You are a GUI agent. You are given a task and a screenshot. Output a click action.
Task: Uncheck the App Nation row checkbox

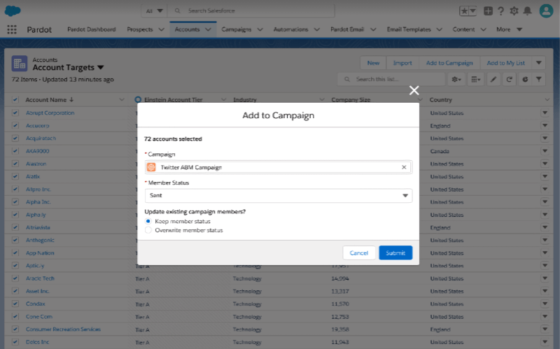pyautogui.click(x=15, y=252)
